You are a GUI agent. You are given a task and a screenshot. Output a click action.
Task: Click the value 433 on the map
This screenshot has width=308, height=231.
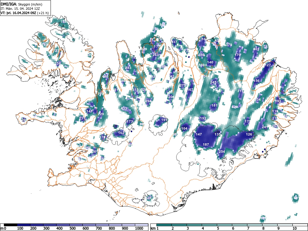pyautogui.click(x=124, y=108)
